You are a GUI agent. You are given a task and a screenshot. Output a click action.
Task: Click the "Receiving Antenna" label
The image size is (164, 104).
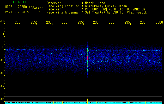(x=62, y=12)
